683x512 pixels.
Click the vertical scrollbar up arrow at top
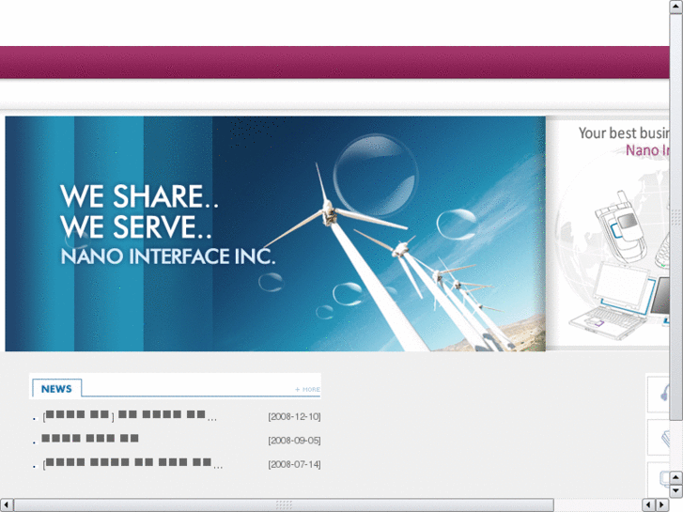pyautogui.click(x=676, y=6)
